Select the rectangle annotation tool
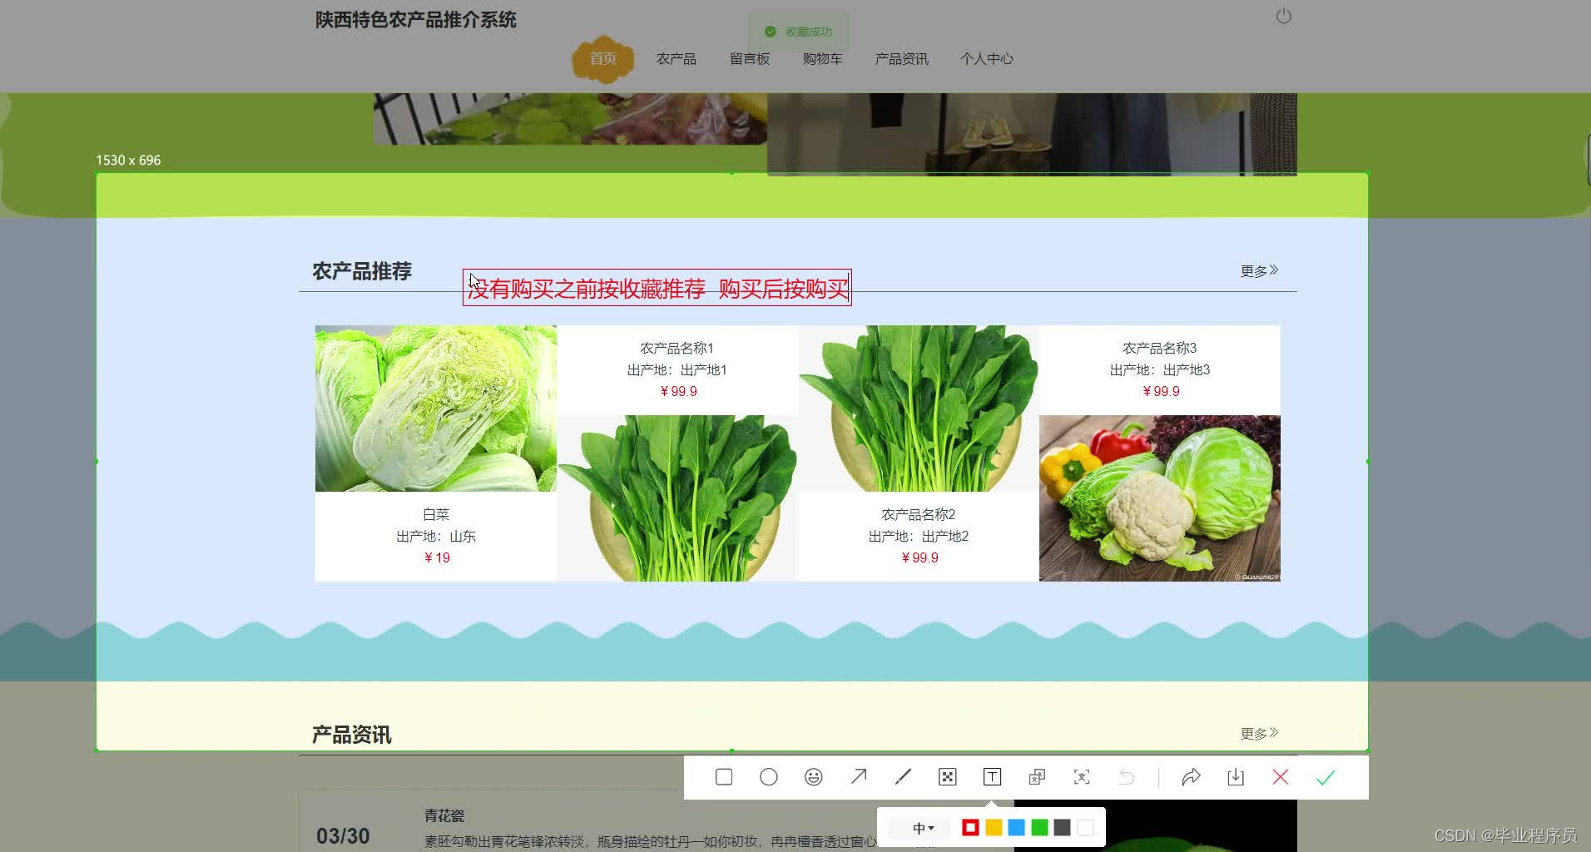This screenshot has width=1591, height=852. [x=723, y=776]
